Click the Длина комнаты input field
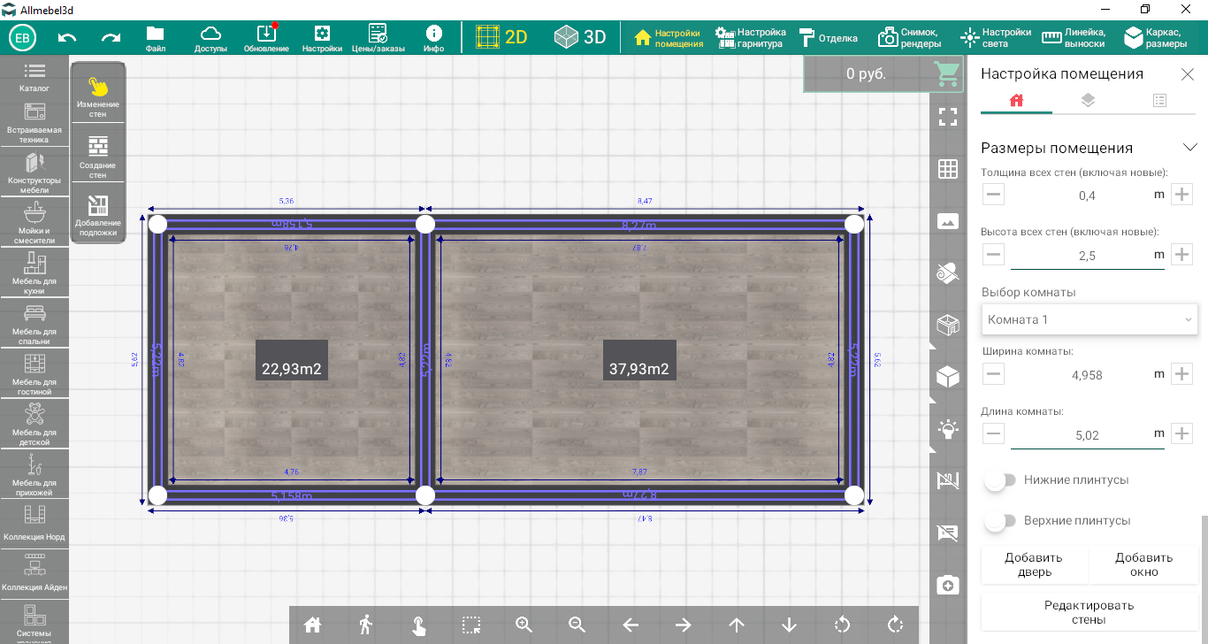1208x644 pixels. coord(1087,435)
